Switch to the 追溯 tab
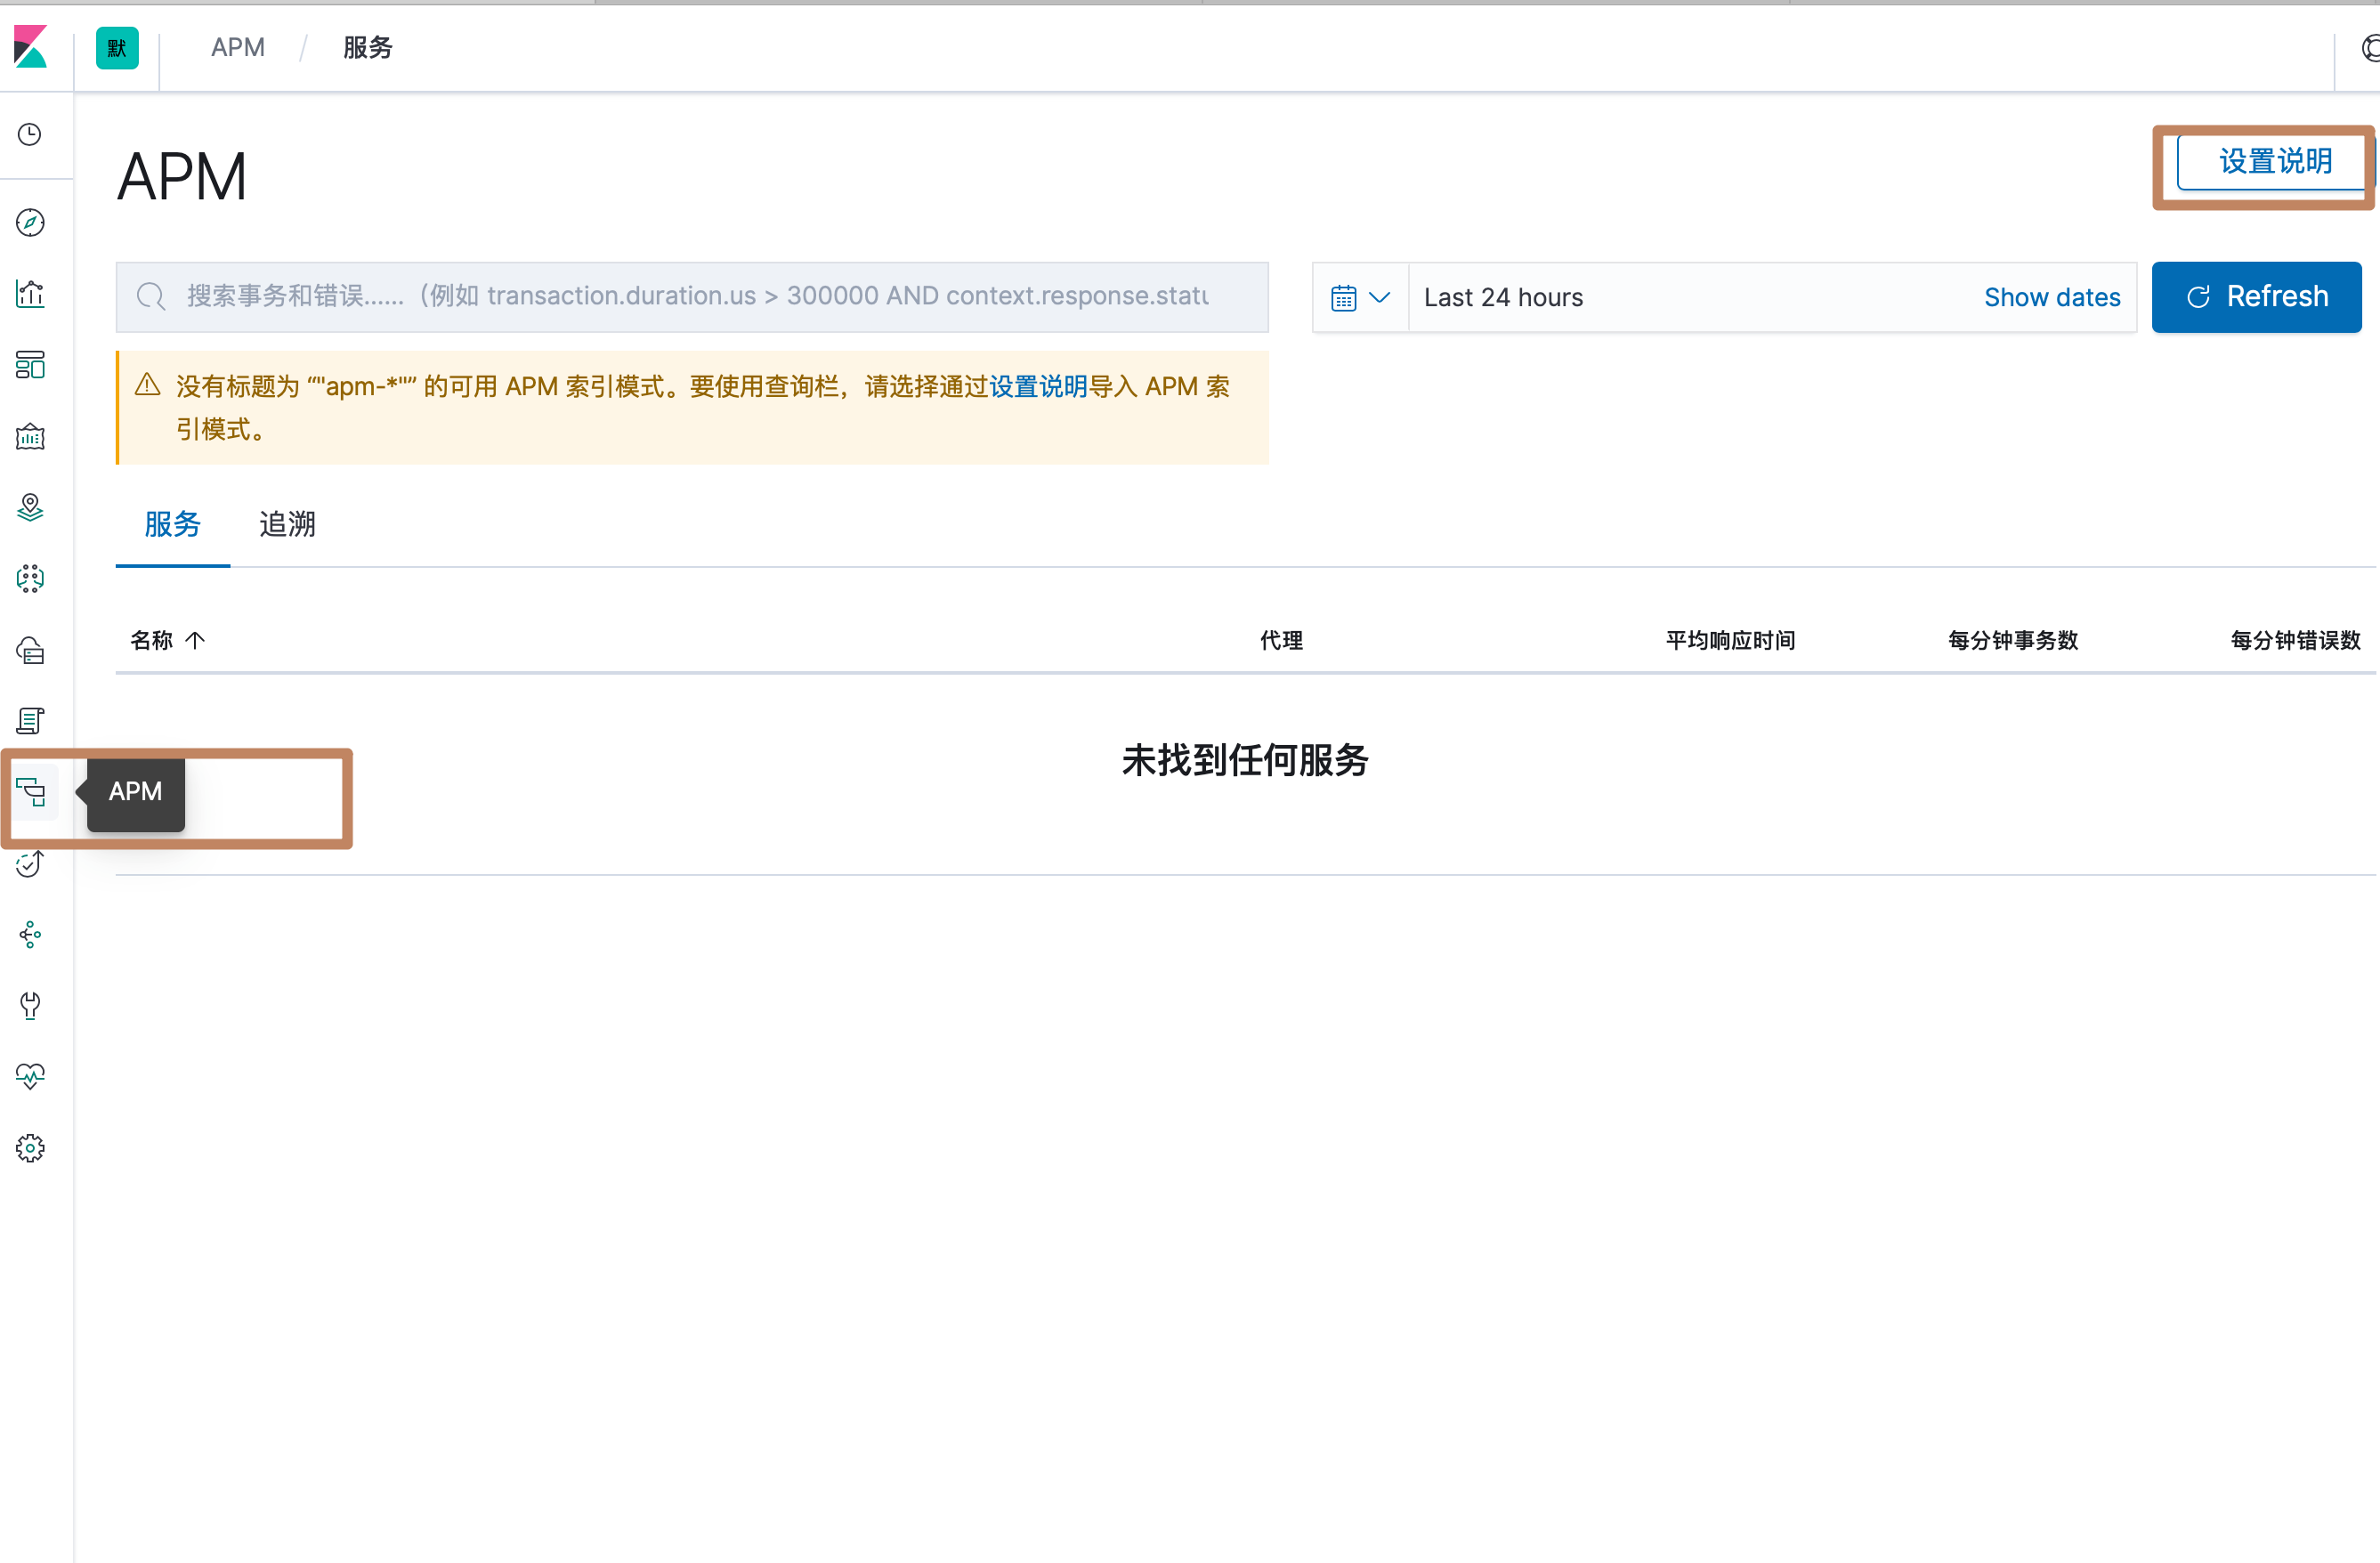 point(287,524)
